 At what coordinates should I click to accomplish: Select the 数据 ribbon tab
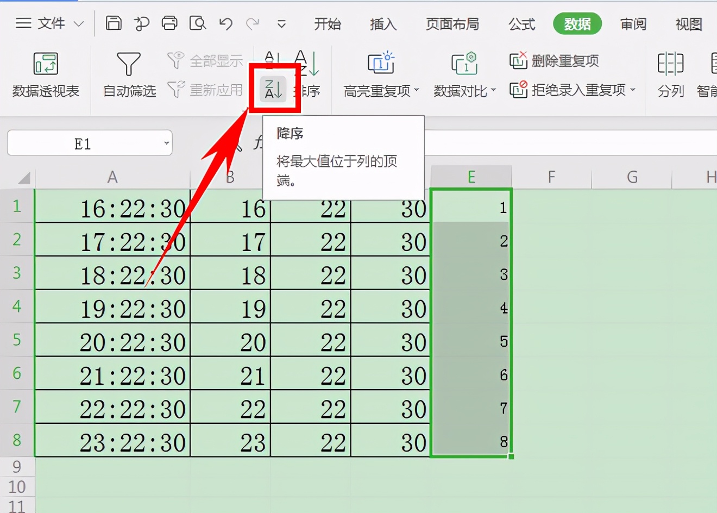pos(577,24)
